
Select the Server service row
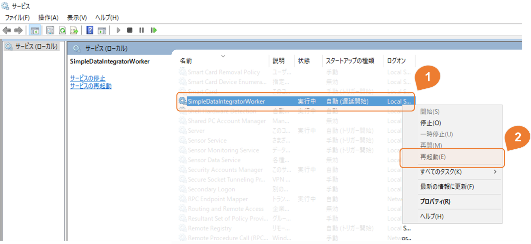point(290,131)
